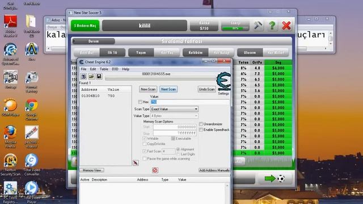Select the Alignment radio button

pyautogui.click(x=178, y=149)
